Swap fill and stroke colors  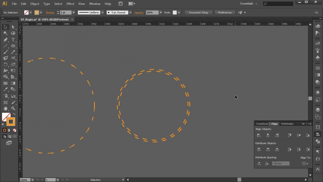[14, 114]
